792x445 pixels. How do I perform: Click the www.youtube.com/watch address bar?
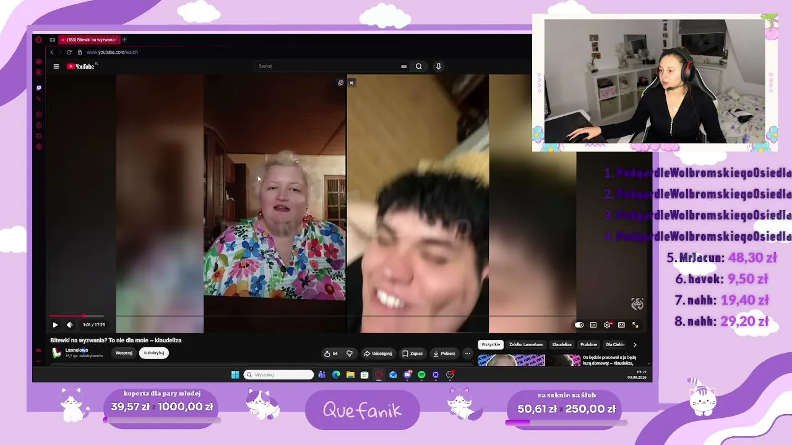[112, 53]
